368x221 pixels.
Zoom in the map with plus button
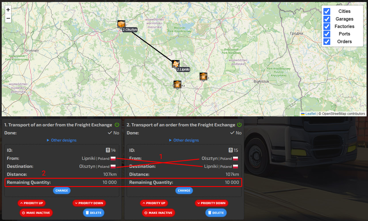tap(8, 10)
